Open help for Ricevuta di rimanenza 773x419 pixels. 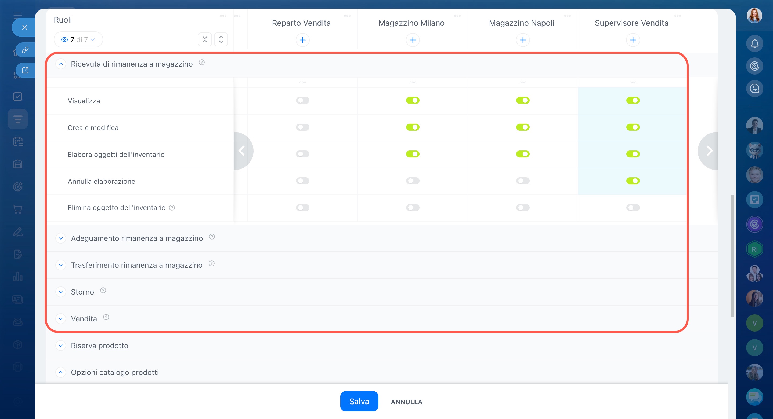[202, 62]
